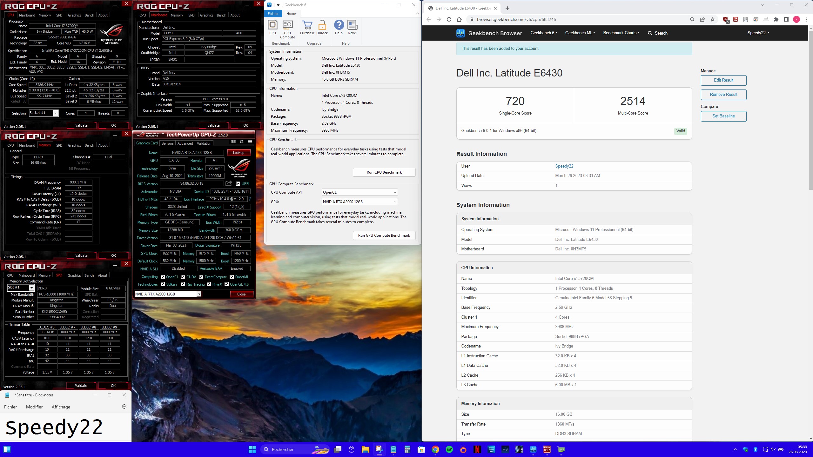
Task: Toggle the UEFI checkbox in GPU-Z
Action: [238, 183]
